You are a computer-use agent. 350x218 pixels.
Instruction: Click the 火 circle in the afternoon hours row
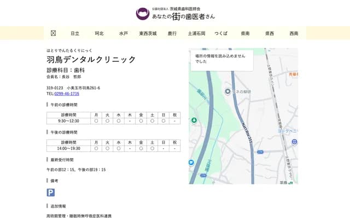tap(107, 149)
